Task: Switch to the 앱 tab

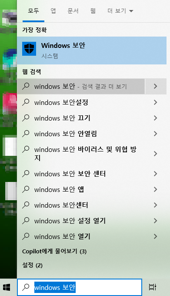Action: click(x=53, y=11)
